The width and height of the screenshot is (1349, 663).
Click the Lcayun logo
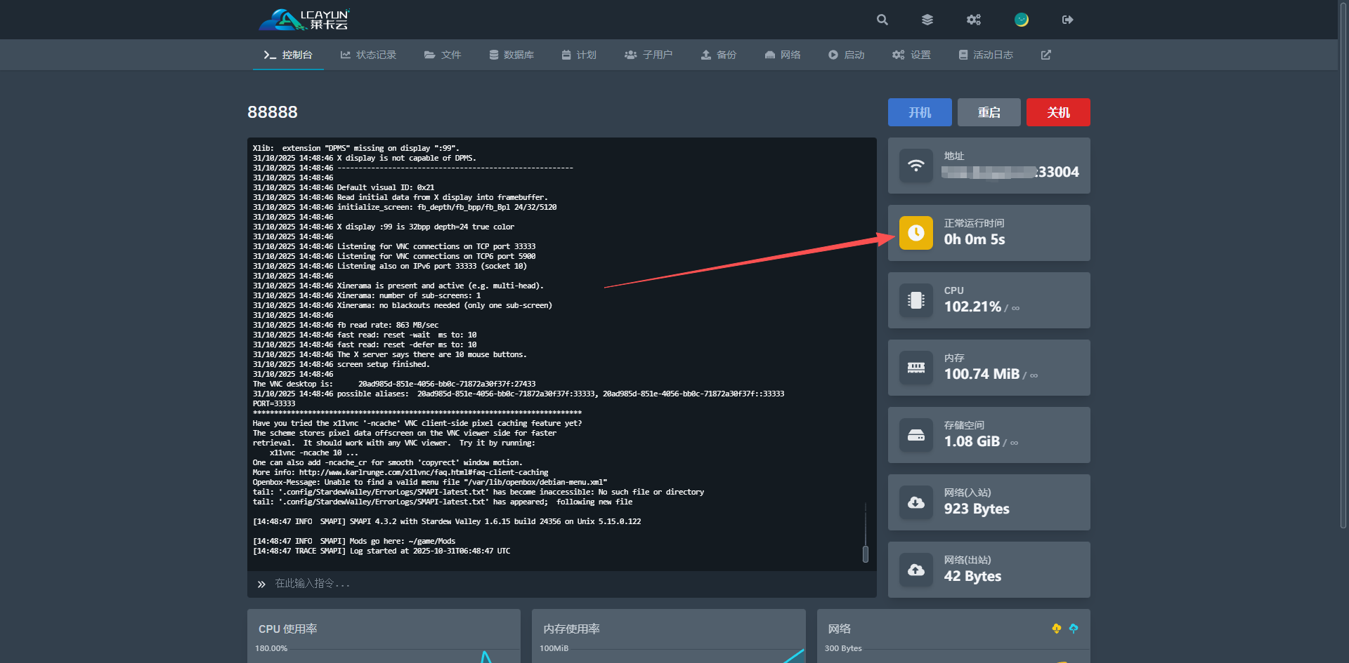(304, 20)
